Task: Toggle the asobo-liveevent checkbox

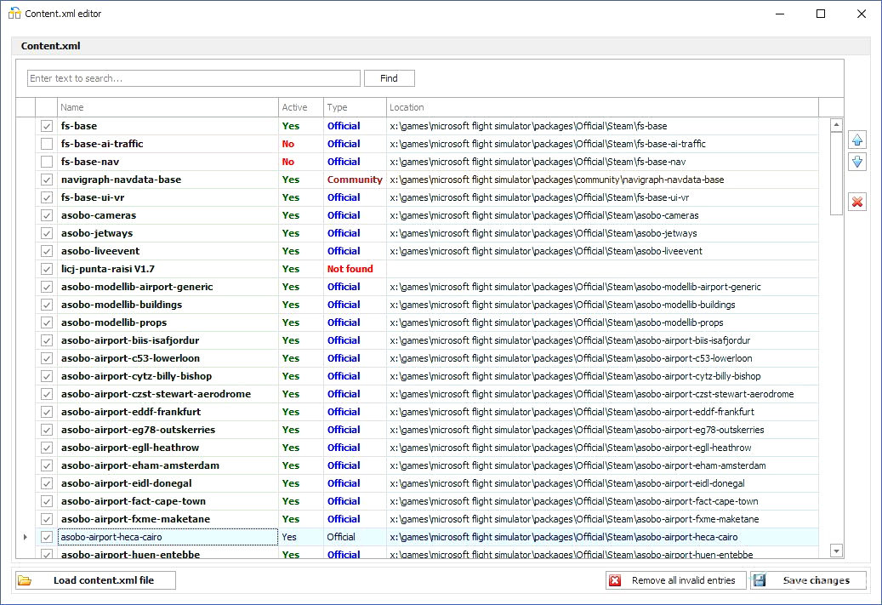Action: coord(47,251)
